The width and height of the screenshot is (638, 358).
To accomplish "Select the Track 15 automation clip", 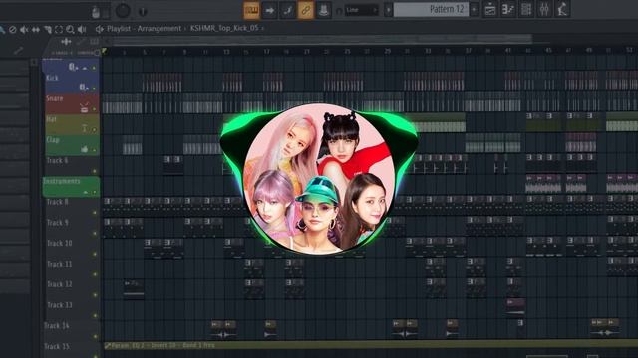I will point(370,345).
